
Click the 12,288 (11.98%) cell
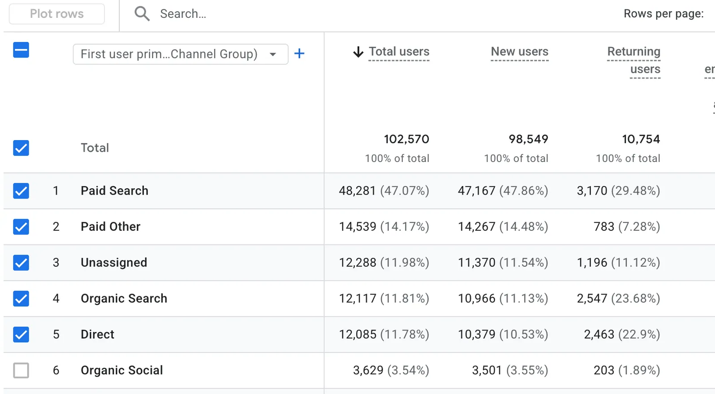tap(384, 262)
